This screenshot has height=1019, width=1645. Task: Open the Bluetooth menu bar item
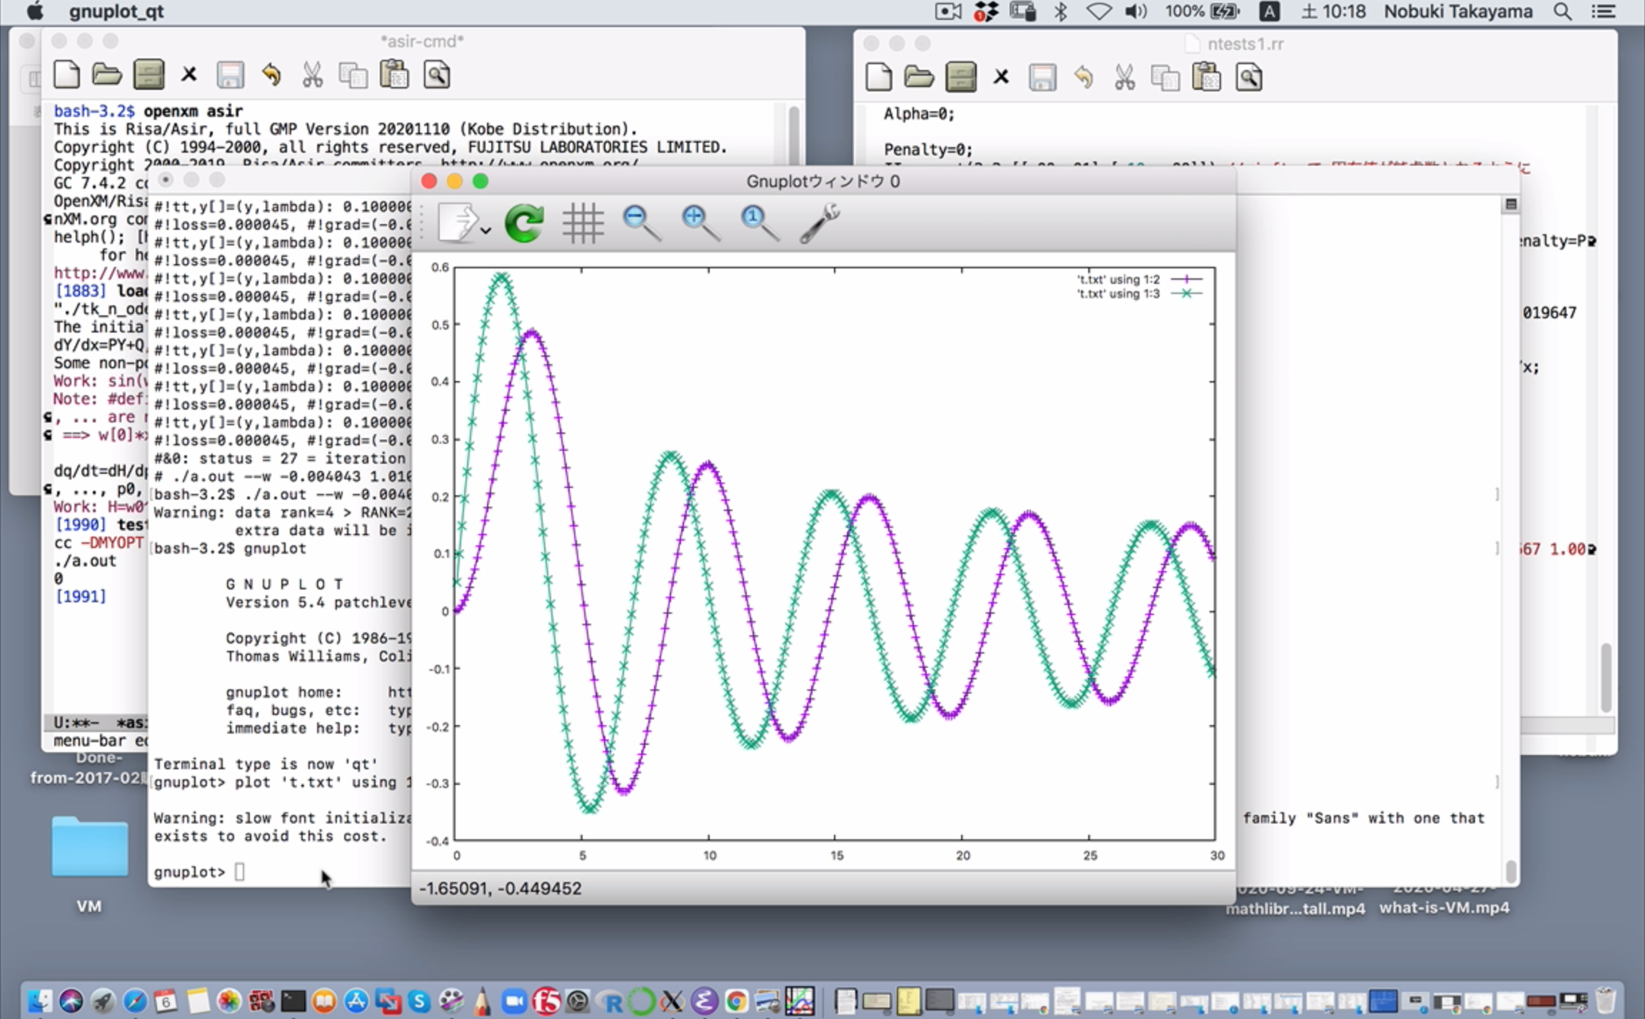tap(1061, 11)
